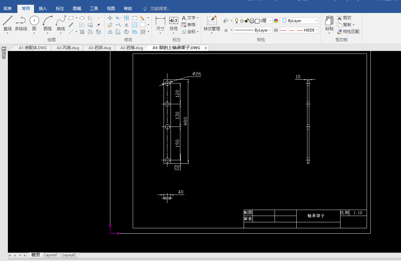Select the 模型 model tab

coord(36,255)
